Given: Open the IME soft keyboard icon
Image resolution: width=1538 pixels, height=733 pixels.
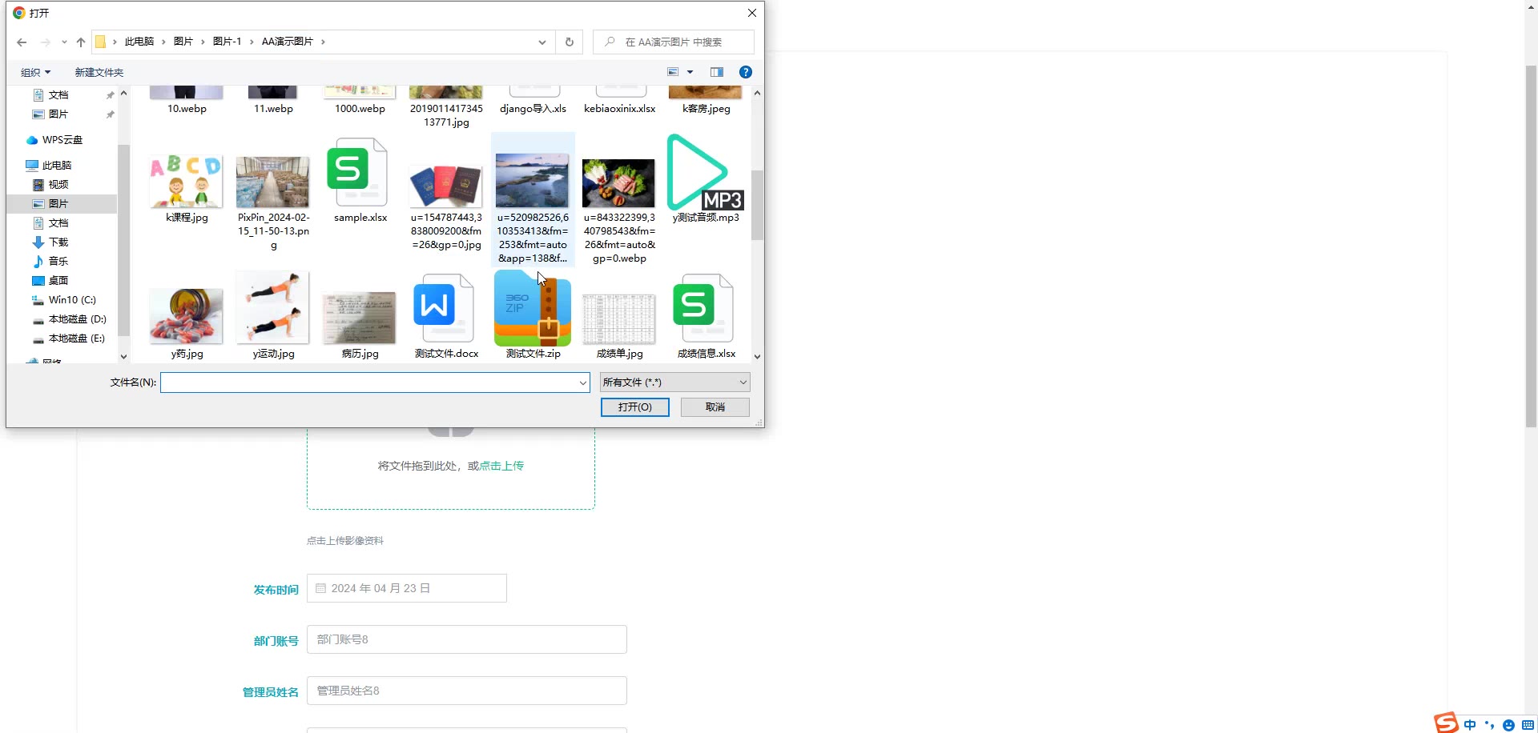Looking at the screenshot, I should (x=1528, y=725).
